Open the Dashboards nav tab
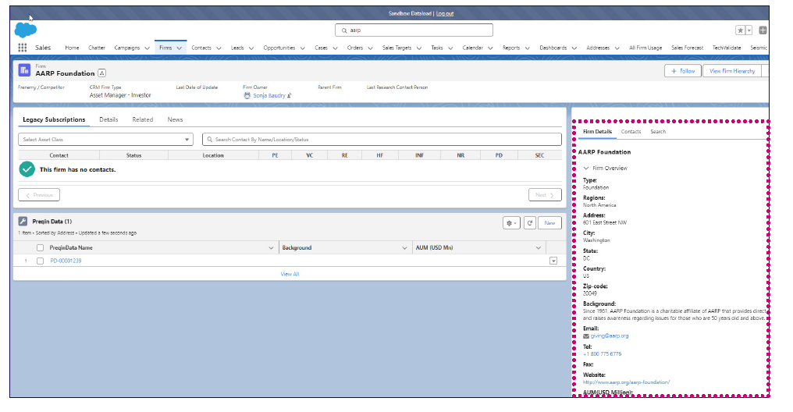Screen dimensions: 793x412 coord(553,48)
